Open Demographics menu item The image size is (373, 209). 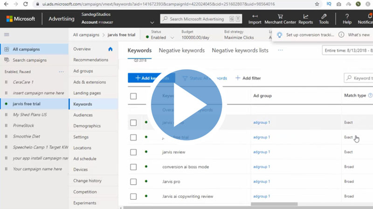tap(87, 126)
